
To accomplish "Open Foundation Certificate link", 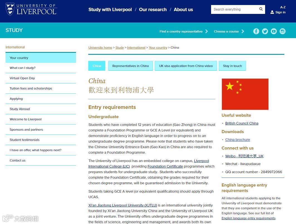I will 165,166.
